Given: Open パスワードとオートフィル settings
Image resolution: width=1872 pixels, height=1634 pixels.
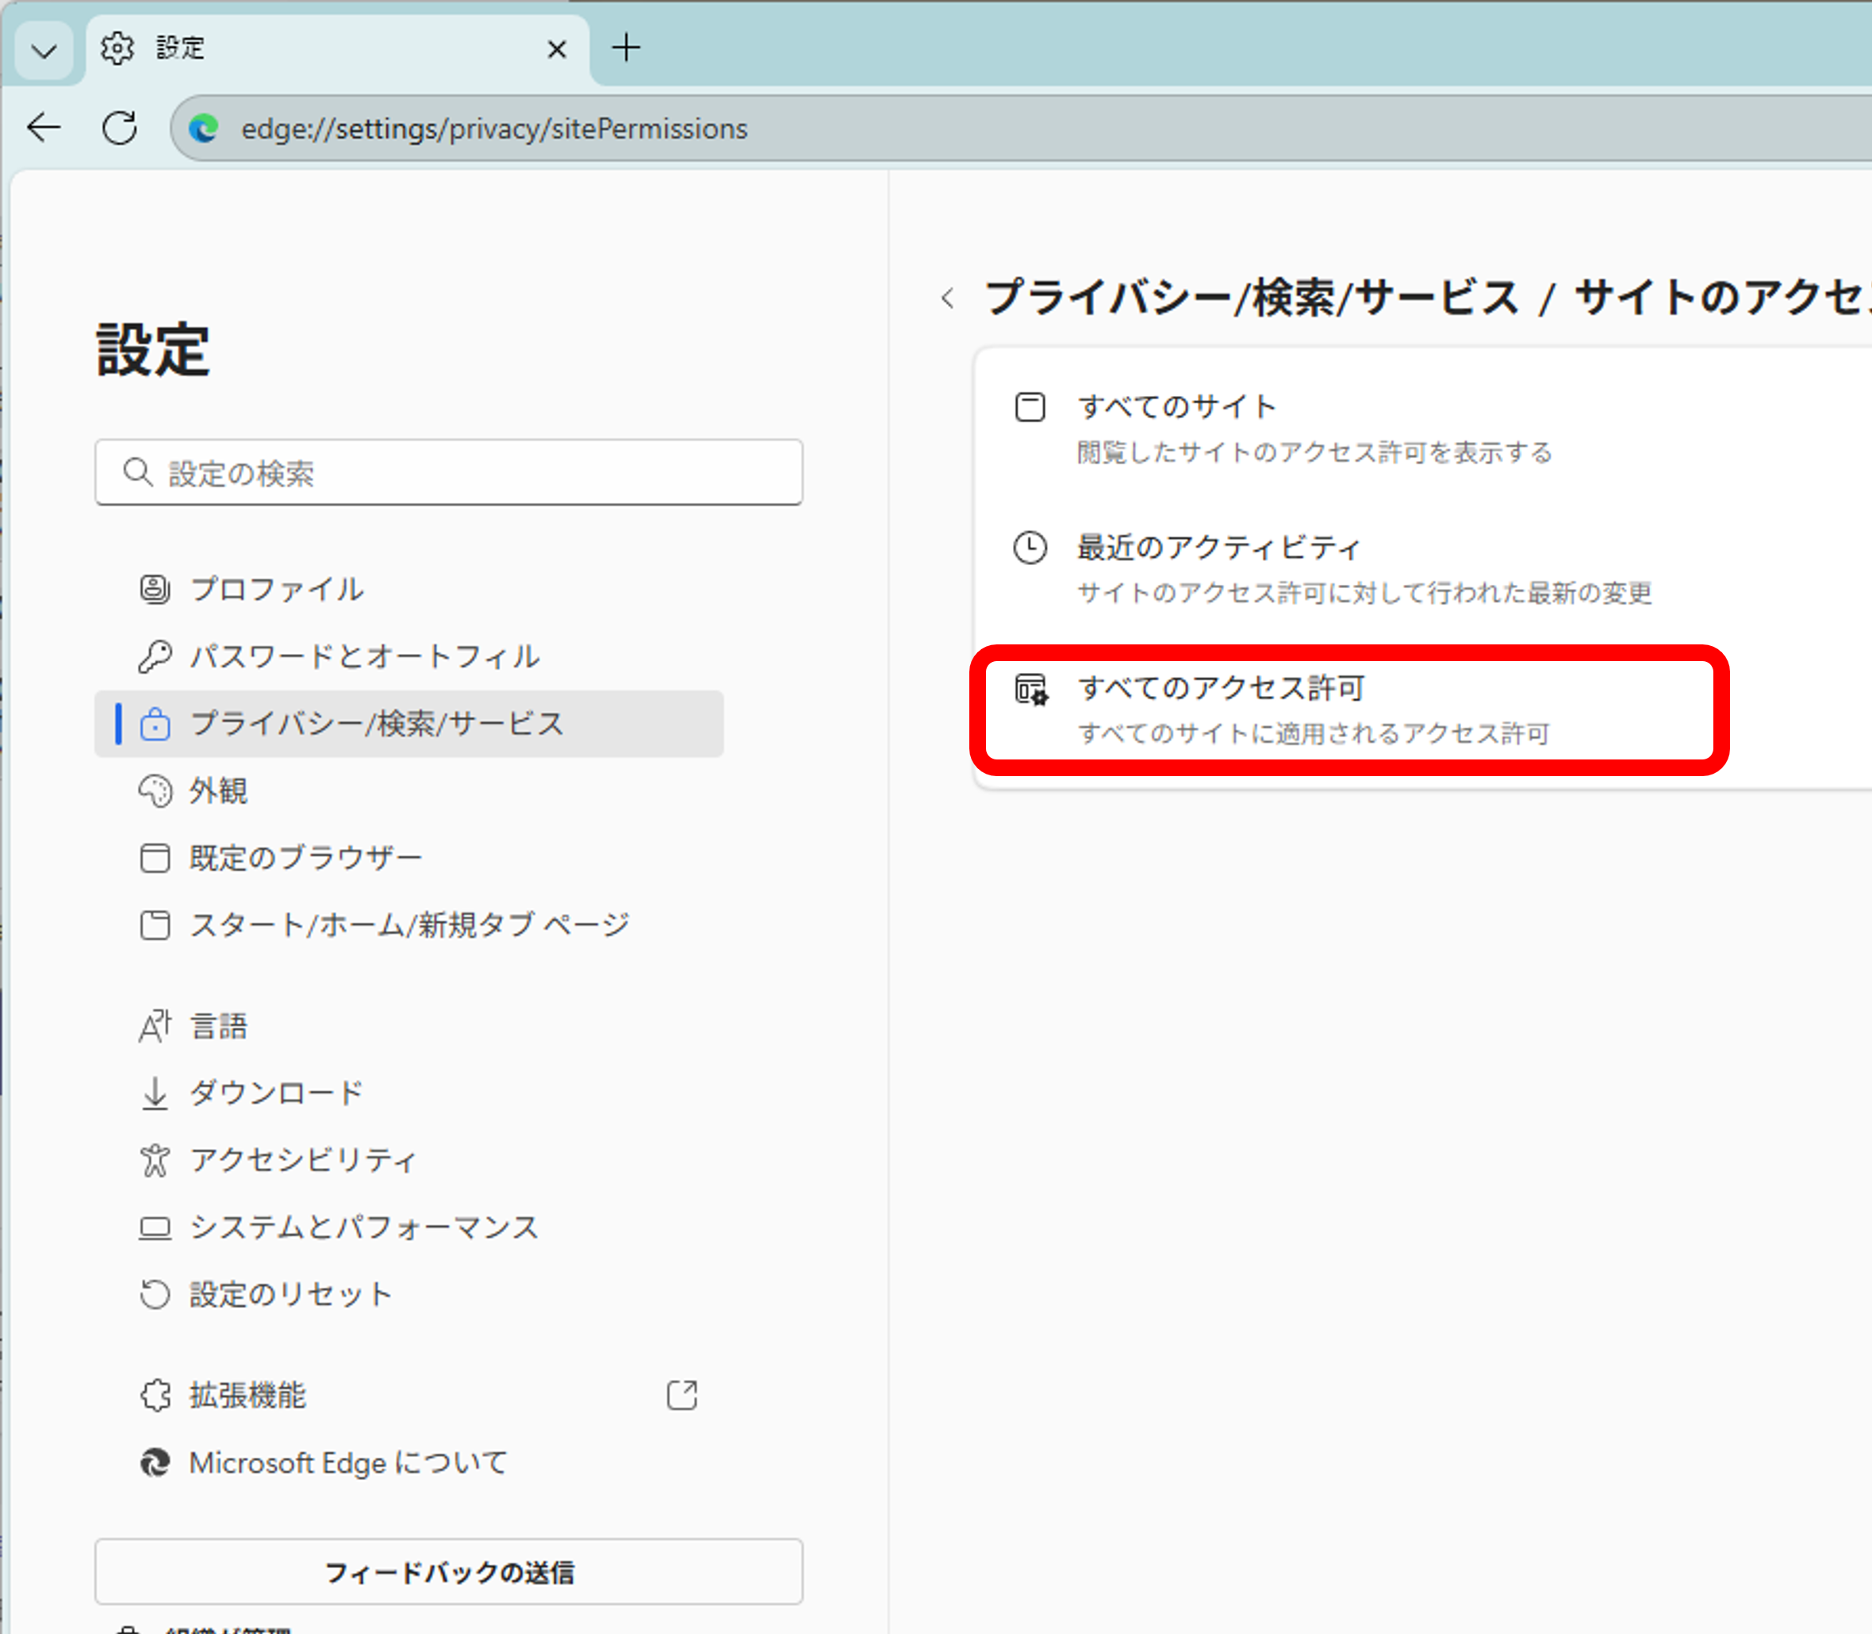Looking at the screenshot, I should click(363, 656).
